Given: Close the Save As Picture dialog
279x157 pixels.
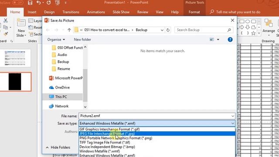Looking at the screenshot, I should [x=232, y=20].
